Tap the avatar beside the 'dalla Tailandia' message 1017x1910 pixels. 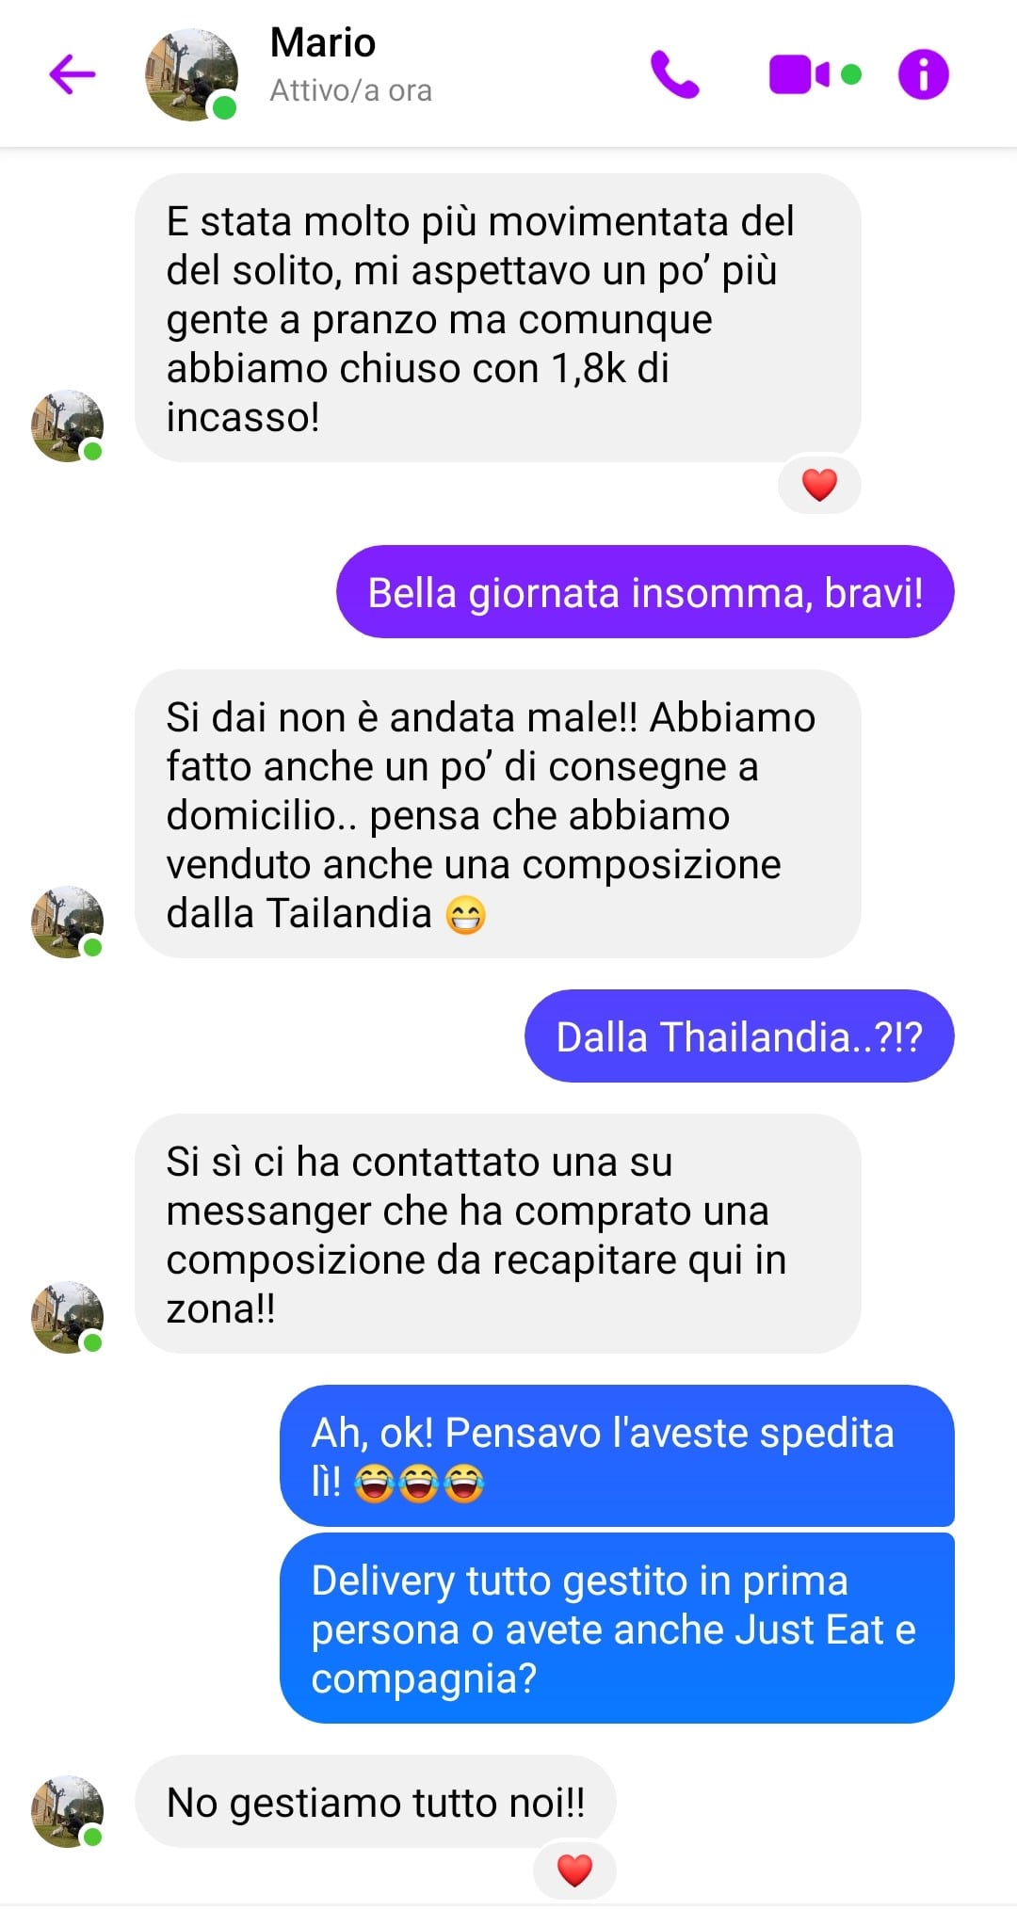pos(67,922)
